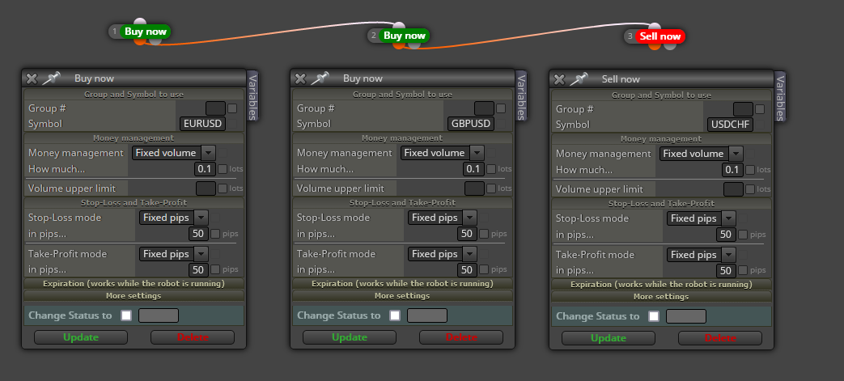
Task: Expand More settings in USDCHF panel
Action: pyautogui.click(x=661, y=296)
